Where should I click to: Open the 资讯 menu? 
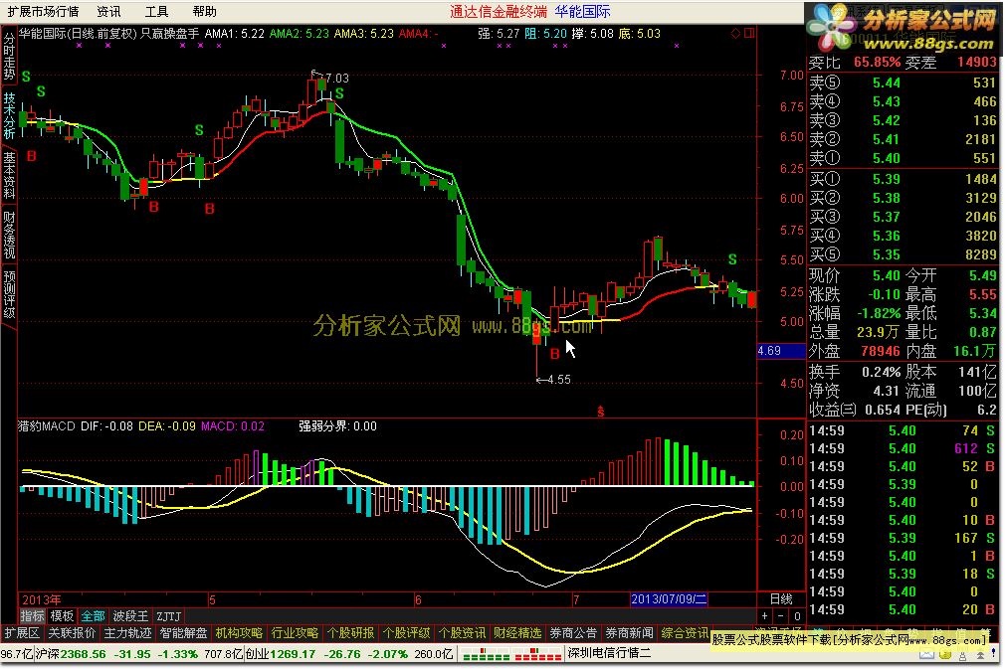(108, 12)
